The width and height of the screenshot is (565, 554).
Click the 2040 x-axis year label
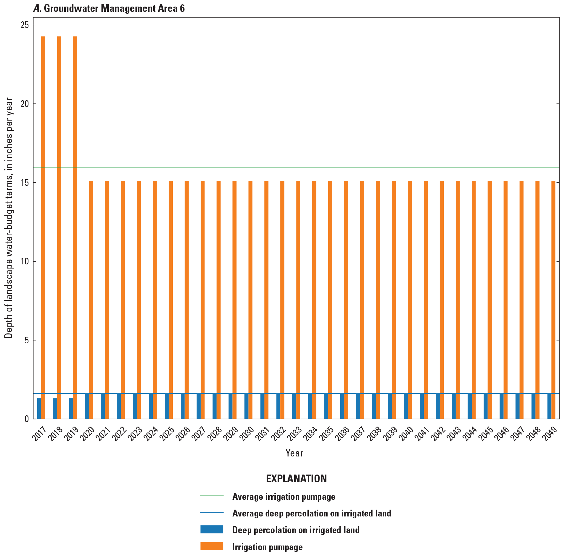pyautogui.click(x=406, y=434)
